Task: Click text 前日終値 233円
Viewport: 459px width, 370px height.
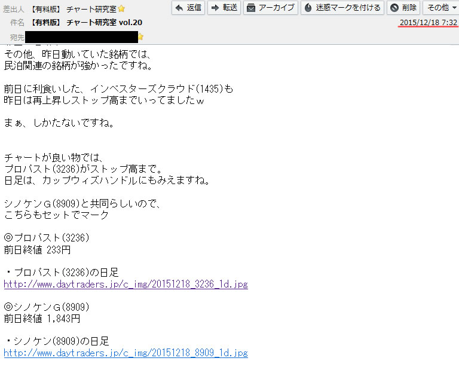Action: (x=37, y=250)
